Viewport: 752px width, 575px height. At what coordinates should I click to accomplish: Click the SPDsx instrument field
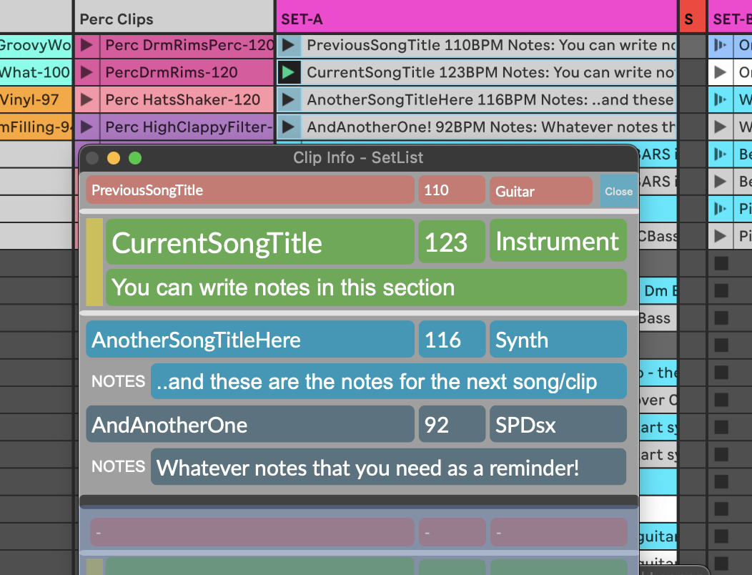[x=558, y=424]
